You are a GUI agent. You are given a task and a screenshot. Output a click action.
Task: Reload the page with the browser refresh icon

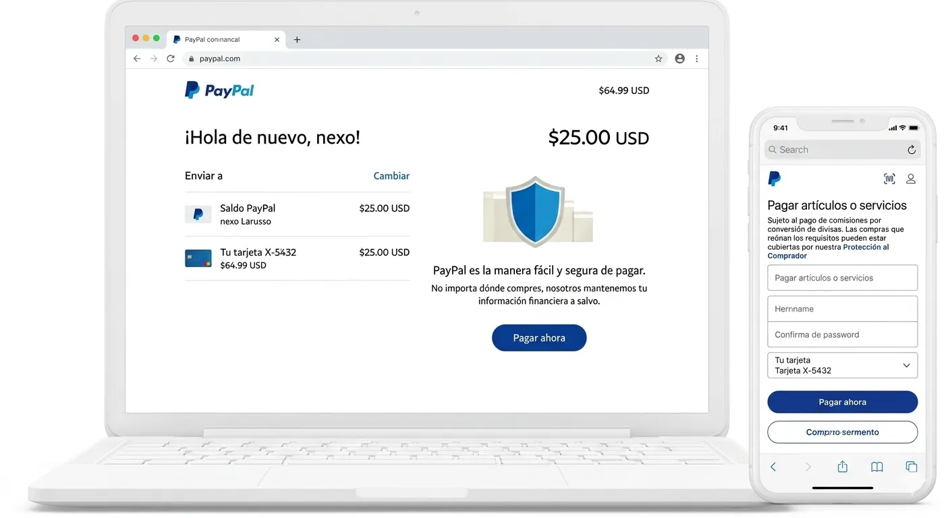click(171, 59)
